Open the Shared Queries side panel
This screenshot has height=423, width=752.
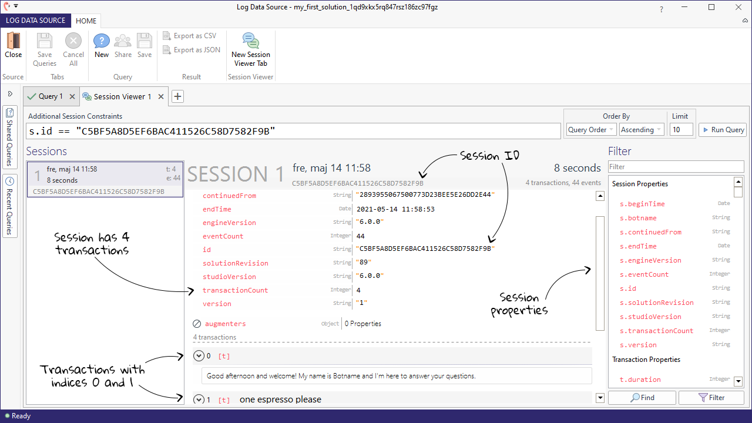click(x=10, y=137)
